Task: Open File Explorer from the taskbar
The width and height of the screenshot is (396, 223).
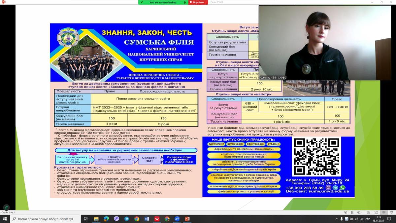Action: [x=96, y=219]
